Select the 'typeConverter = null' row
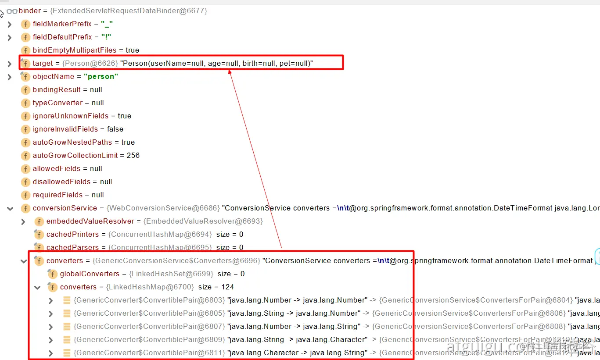The height and width of the screenshot is (360, 600). (68, 103)
